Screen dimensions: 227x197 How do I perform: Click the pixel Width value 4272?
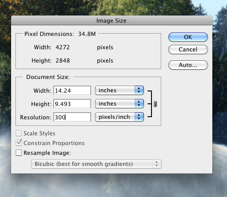coord(63,47)
